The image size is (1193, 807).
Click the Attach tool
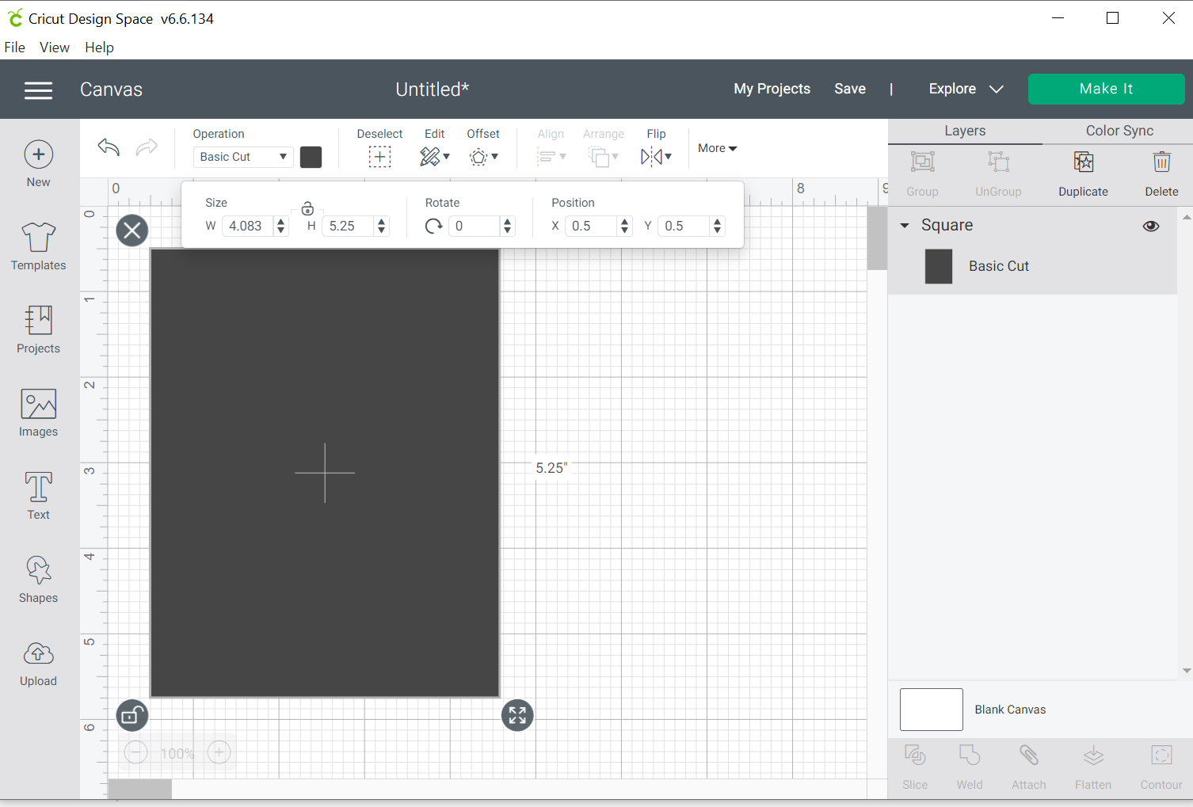pos(1029,767)
